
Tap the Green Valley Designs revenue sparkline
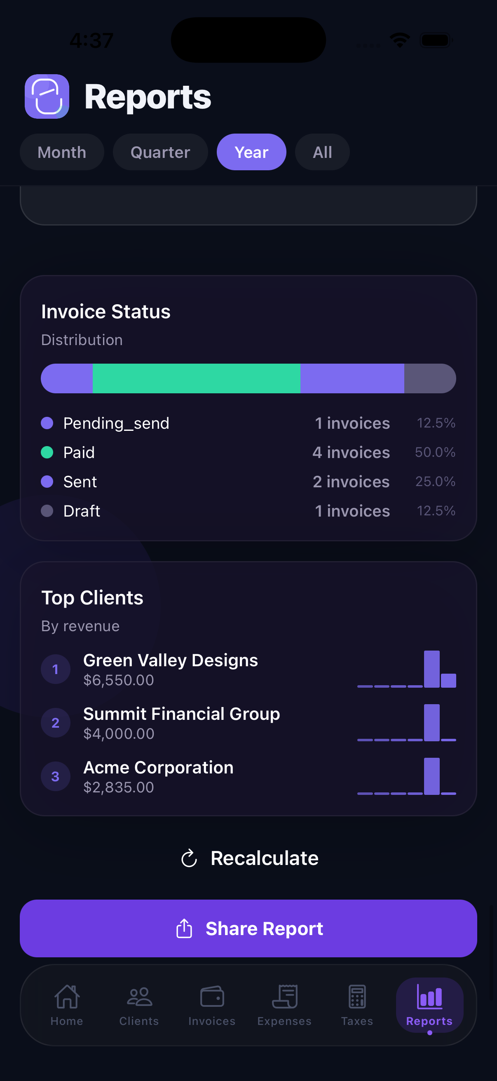(406, 669)
